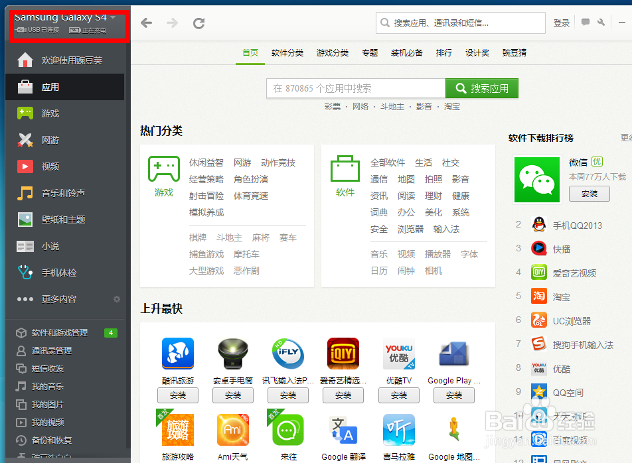Switch to the 装机必备 tab

pos(407,53)
